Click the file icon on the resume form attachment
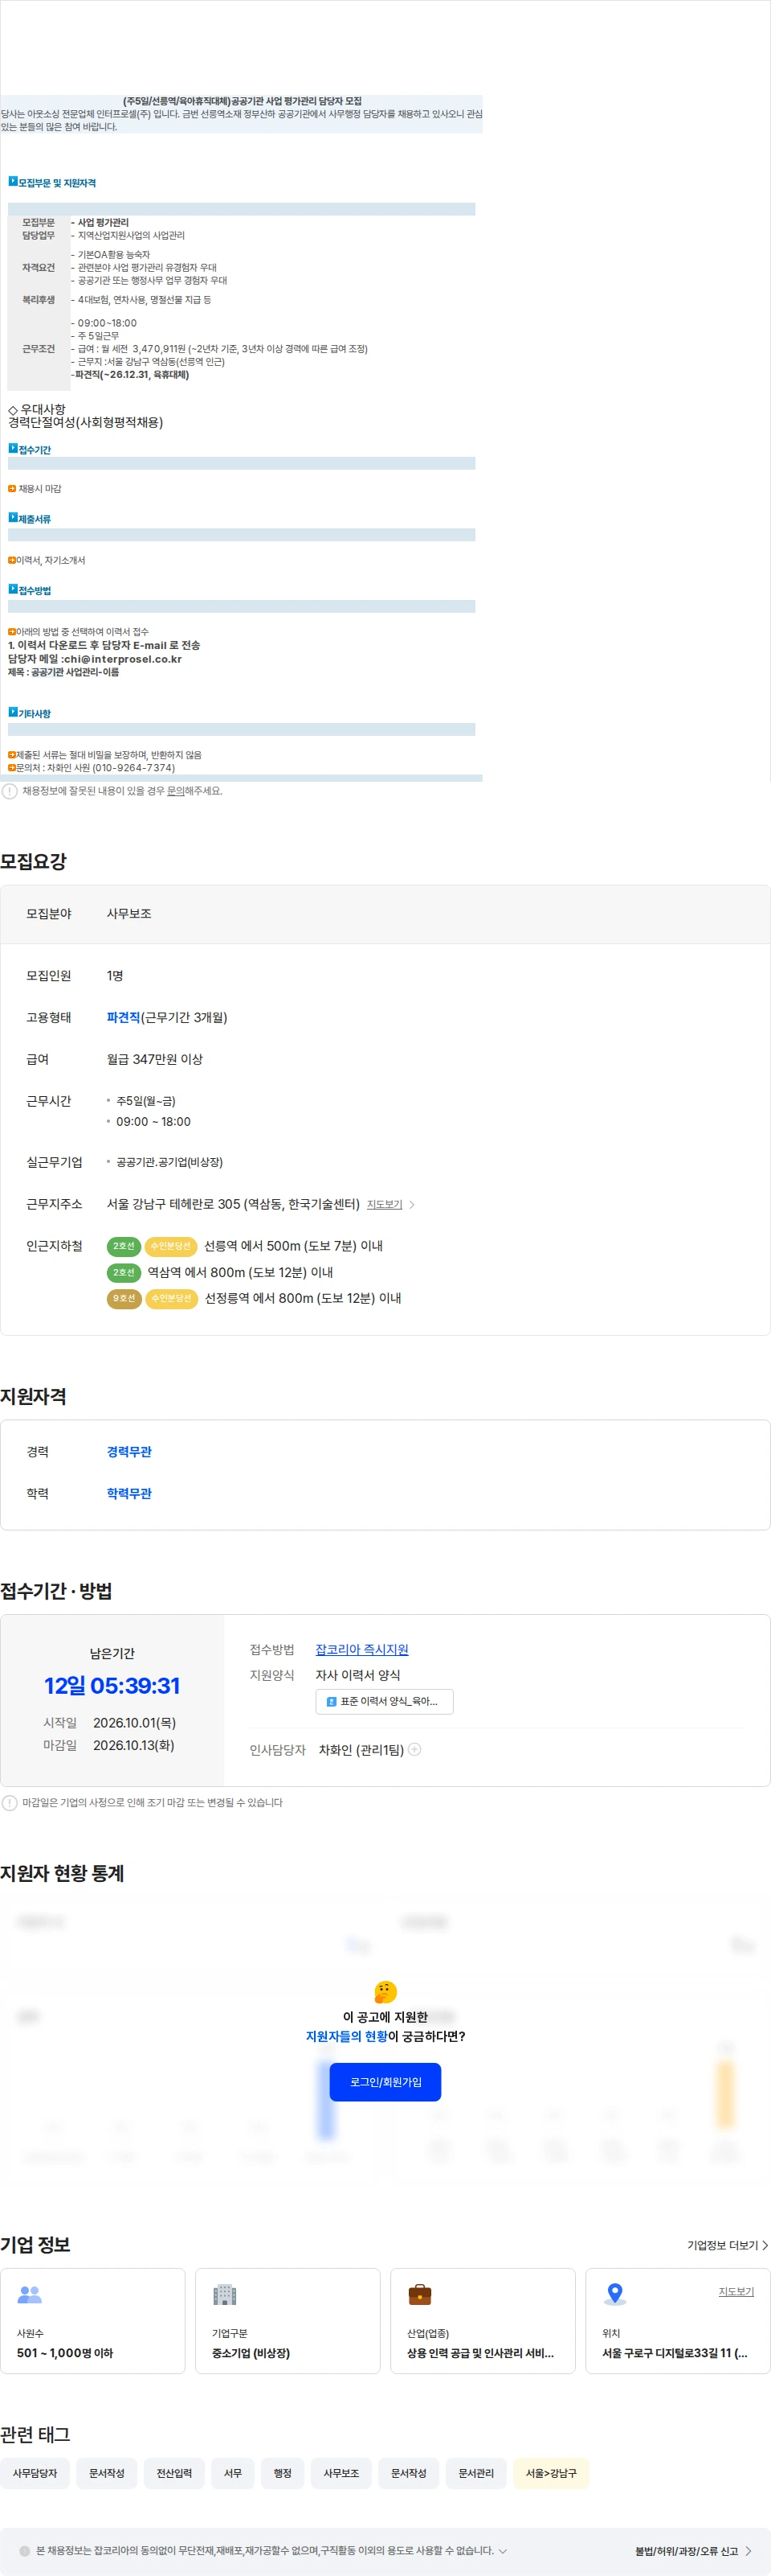This screenshot has height=2576, width=771. tap(332, 1701)
